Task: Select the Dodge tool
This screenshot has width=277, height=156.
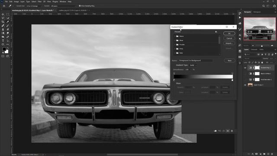Action: [x=3, y=37]
